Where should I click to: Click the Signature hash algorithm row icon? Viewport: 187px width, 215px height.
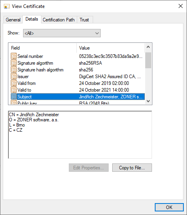coord(14,70)
